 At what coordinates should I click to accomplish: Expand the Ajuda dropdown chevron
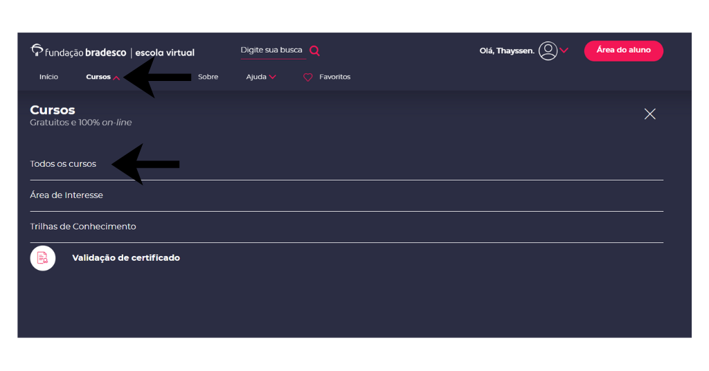pyautogui.click(x=273, y=78)
